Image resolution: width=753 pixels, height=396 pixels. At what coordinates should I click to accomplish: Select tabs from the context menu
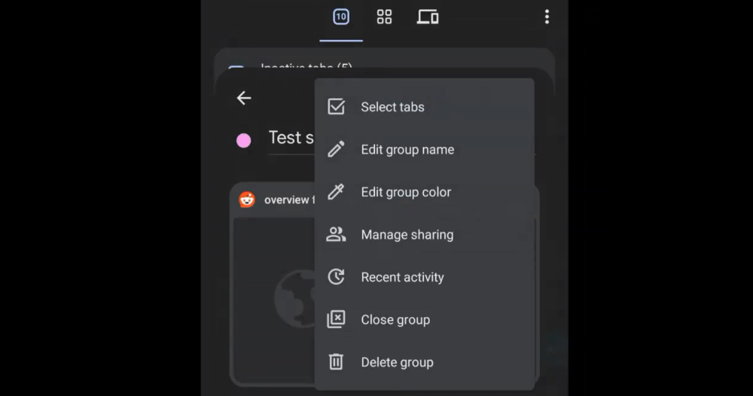point(425,107)
